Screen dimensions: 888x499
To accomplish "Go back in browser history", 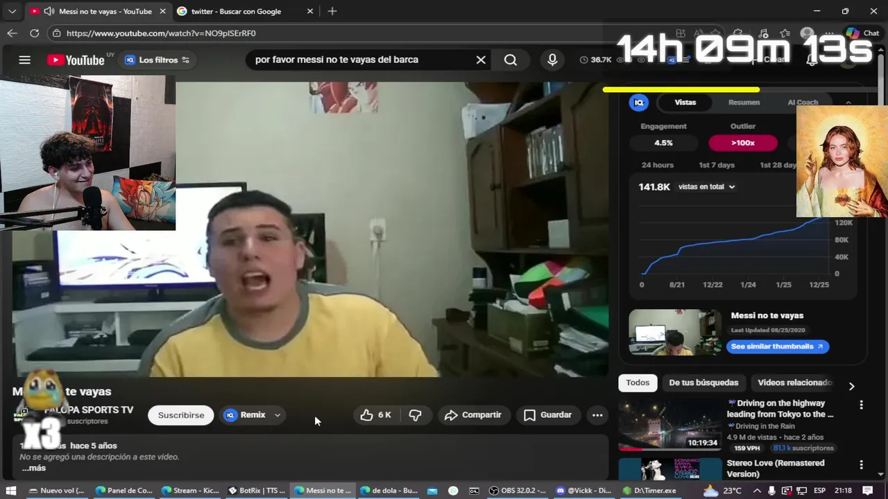I will pos(12,33).
